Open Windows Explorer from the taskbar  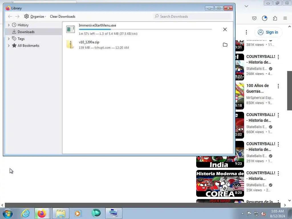point(61,213)
